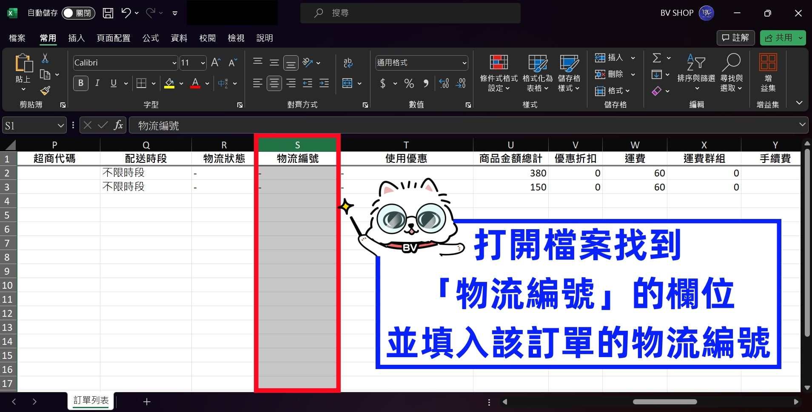Image resolution: width=812 pixels, height=412 pixels.
Task: Click the Format Painter brush icon
Action: [45, 91]
